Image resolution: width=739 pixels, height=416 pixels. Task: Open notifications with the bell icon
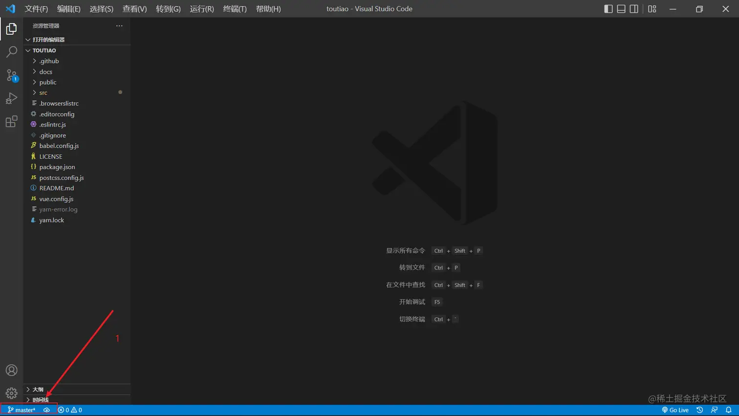coord(728,410)
